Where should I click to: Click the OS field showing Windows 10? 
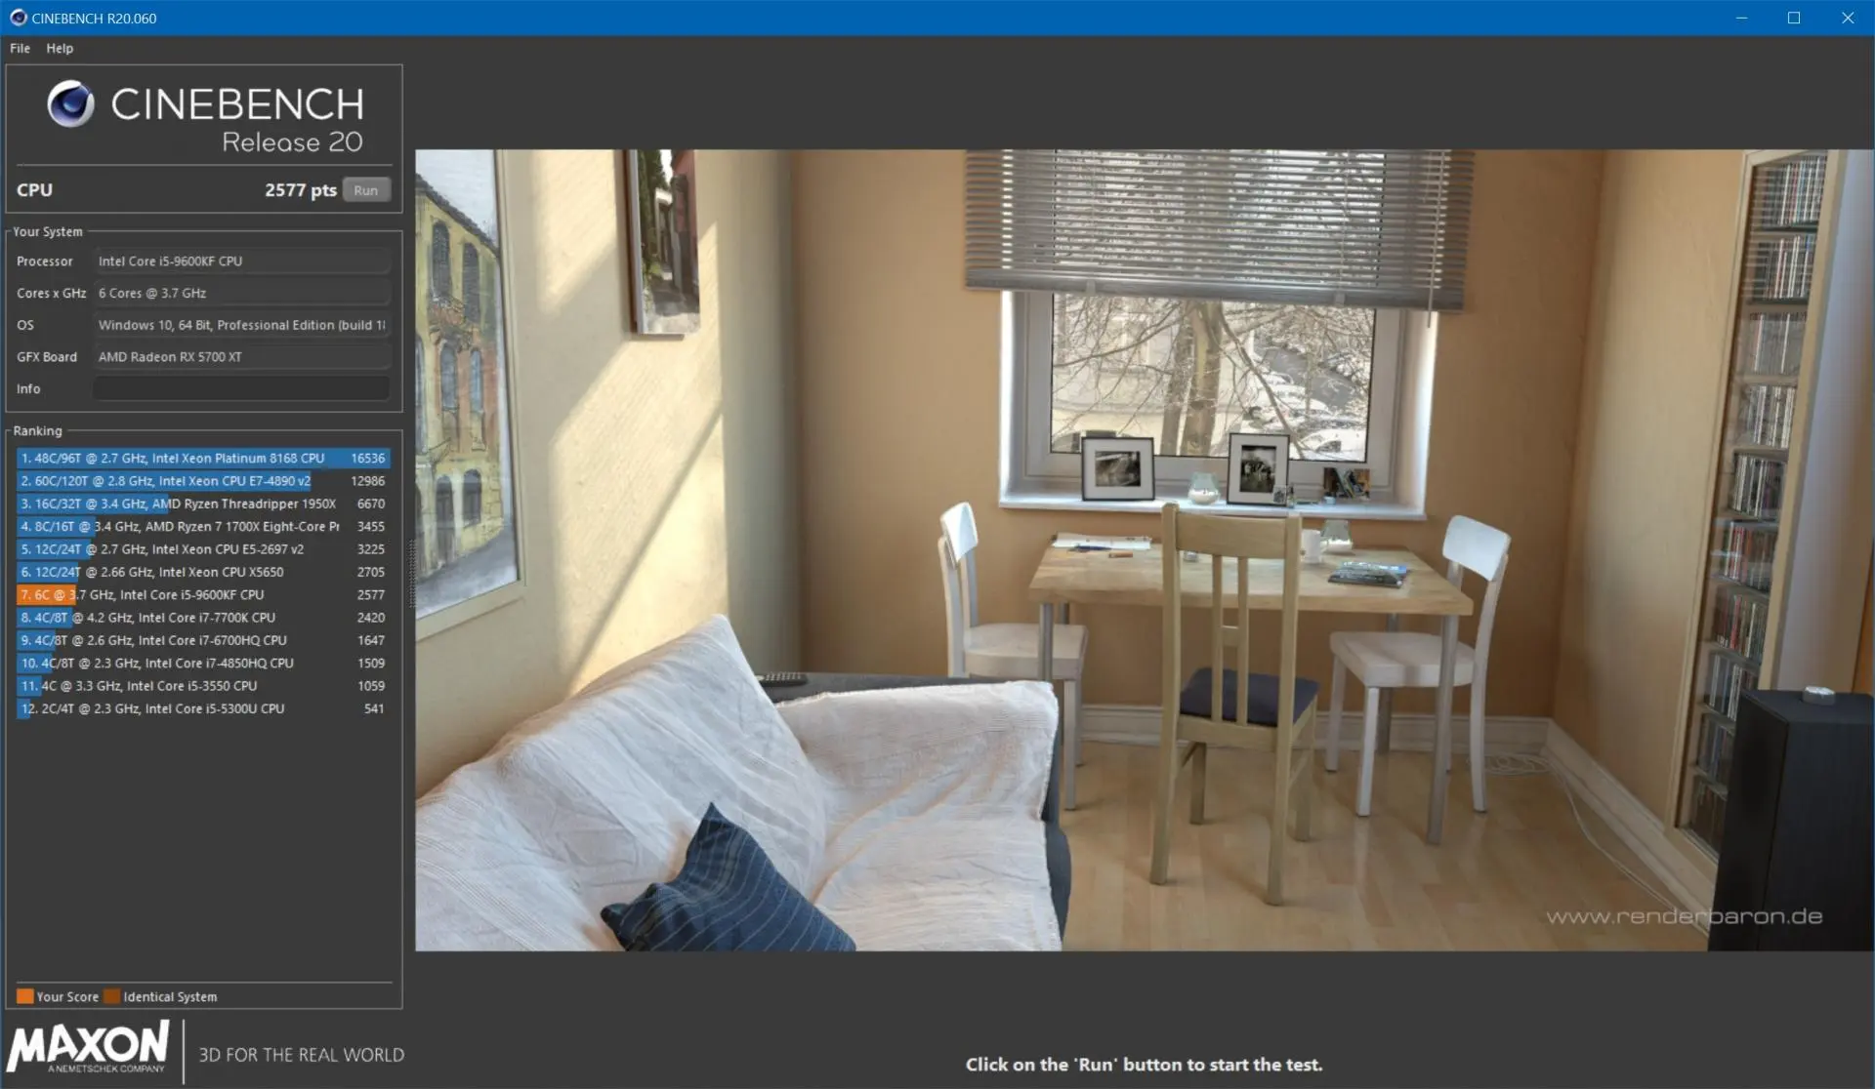(x=241, y=325)
